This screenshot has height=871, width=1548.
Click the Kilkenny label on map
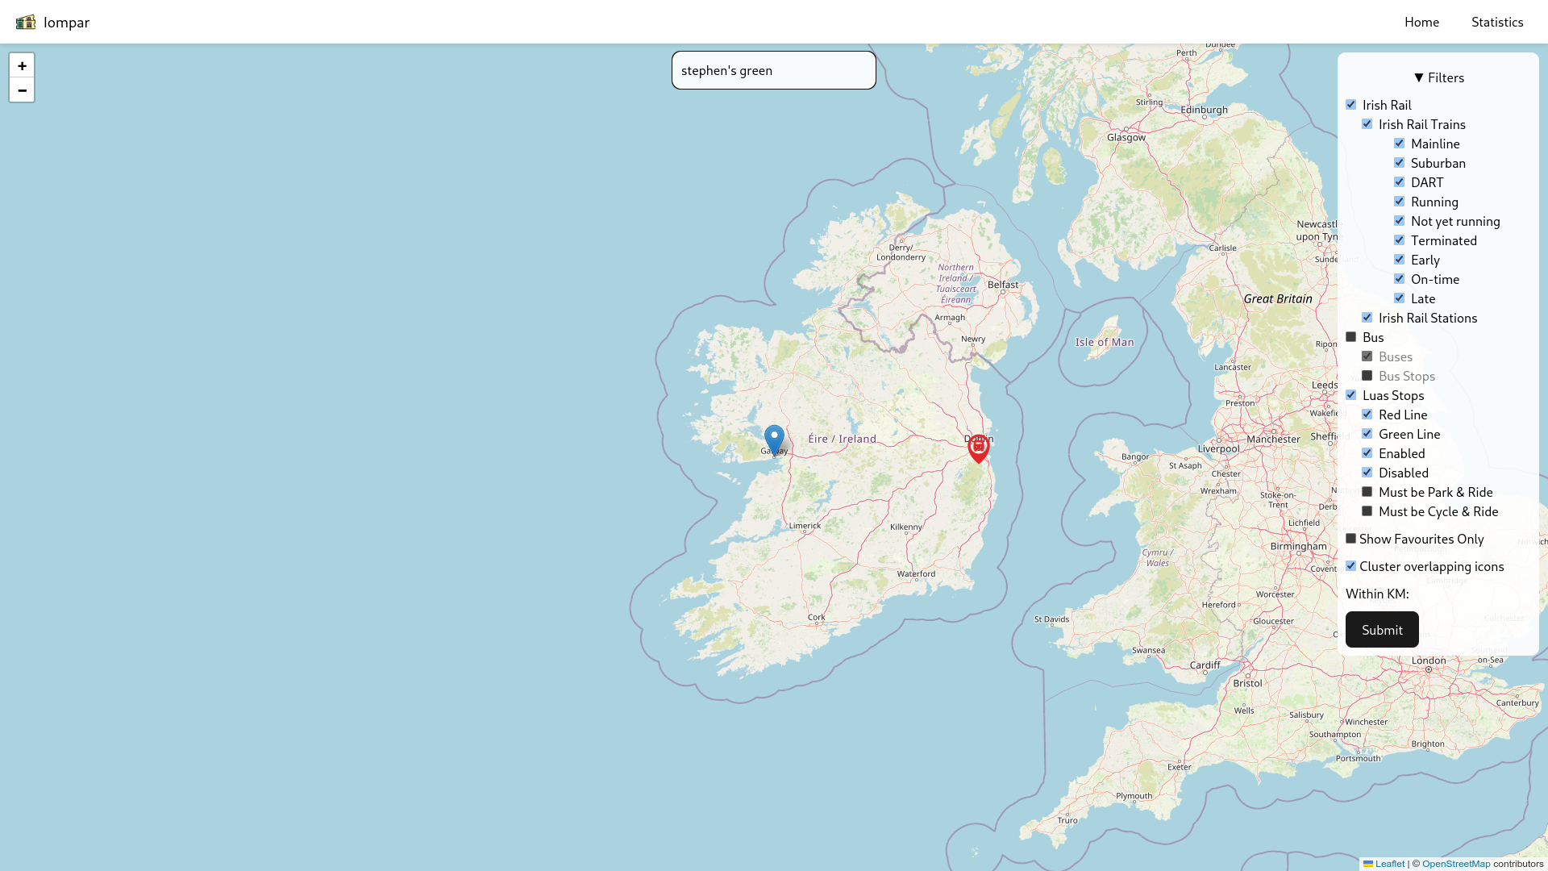pyautogui.click(x=905, y=527)
